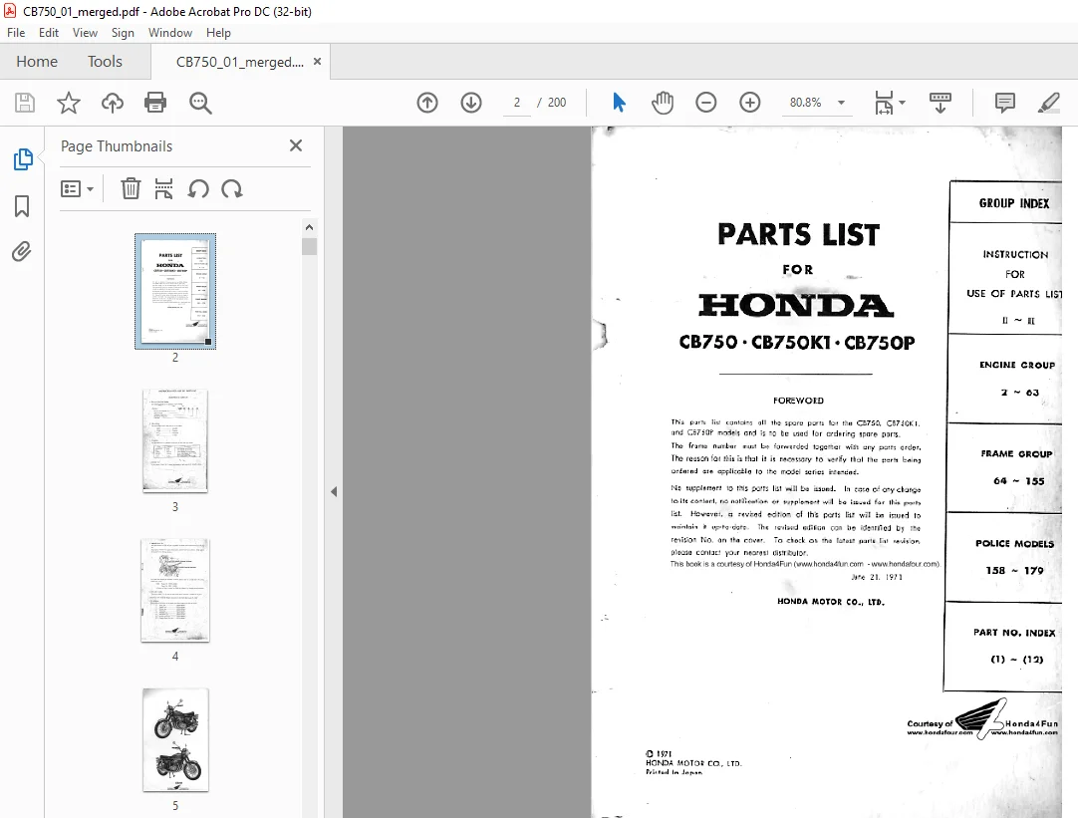Image resolution: width=1078 pixels, height=818 pixels.
Task: Click the PARTS LIST heading text
Action: click(798, 234)
